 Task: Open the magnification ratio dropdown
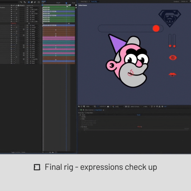pyautogui.click(x=90, y=107)
